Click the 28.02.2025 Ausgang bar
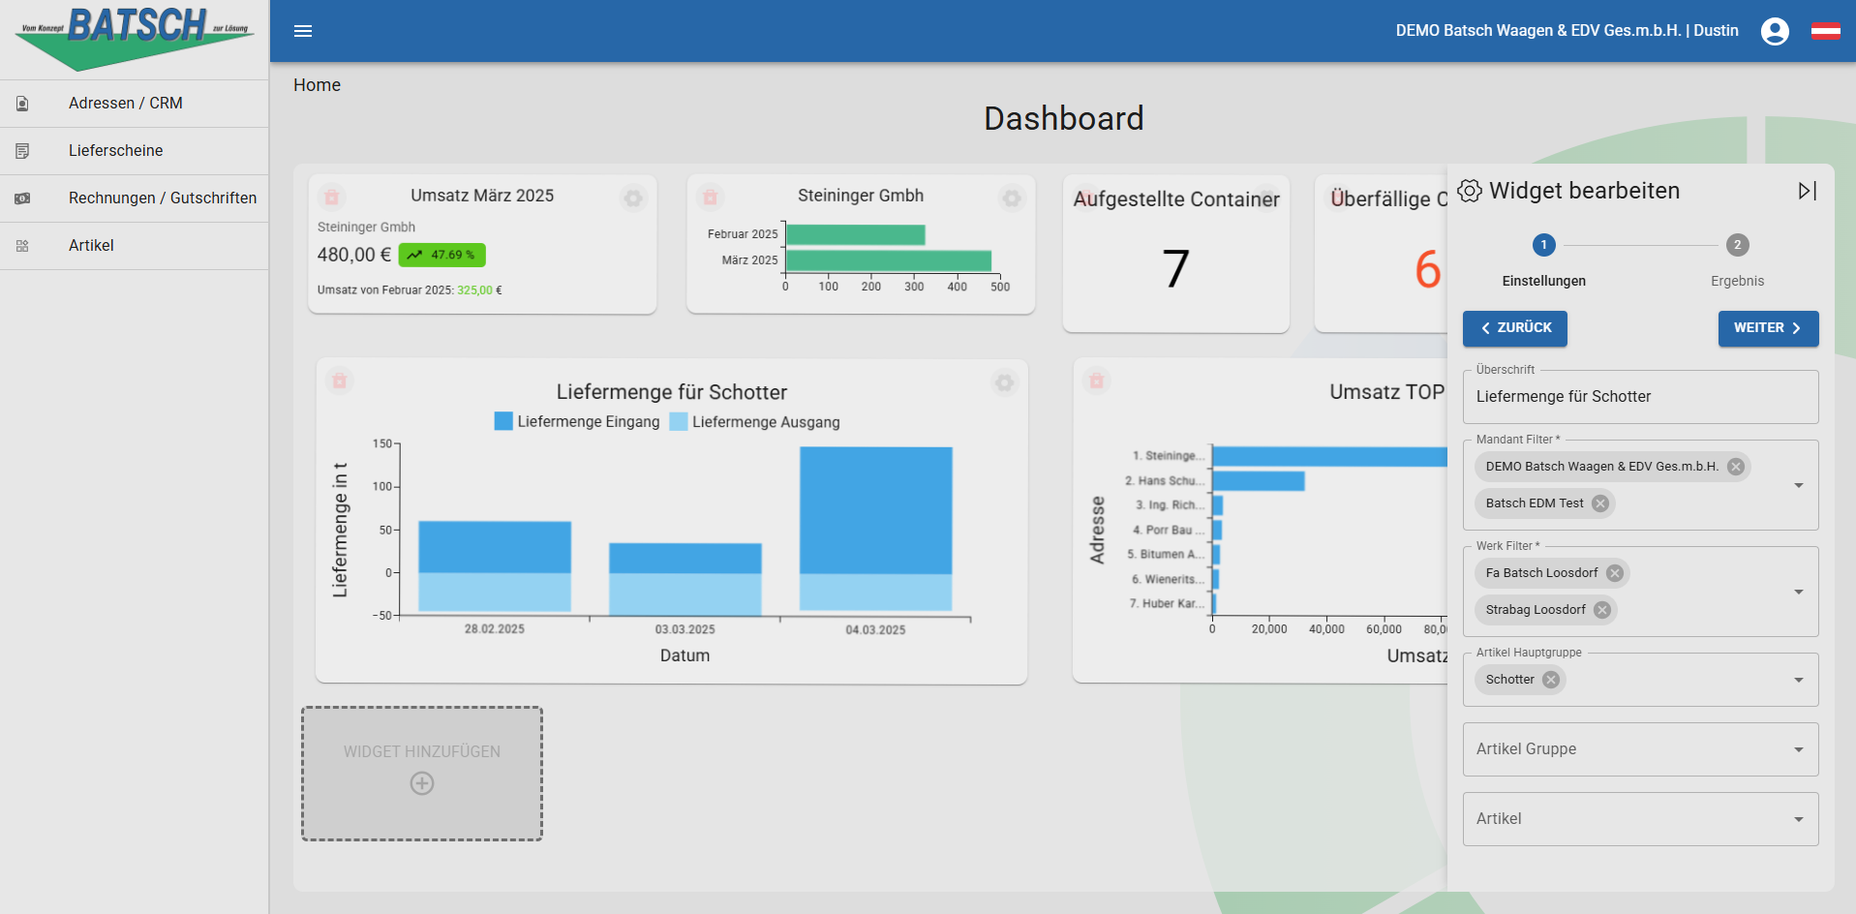The width and height of the screenshot is (1856, 914). point(495,592)
